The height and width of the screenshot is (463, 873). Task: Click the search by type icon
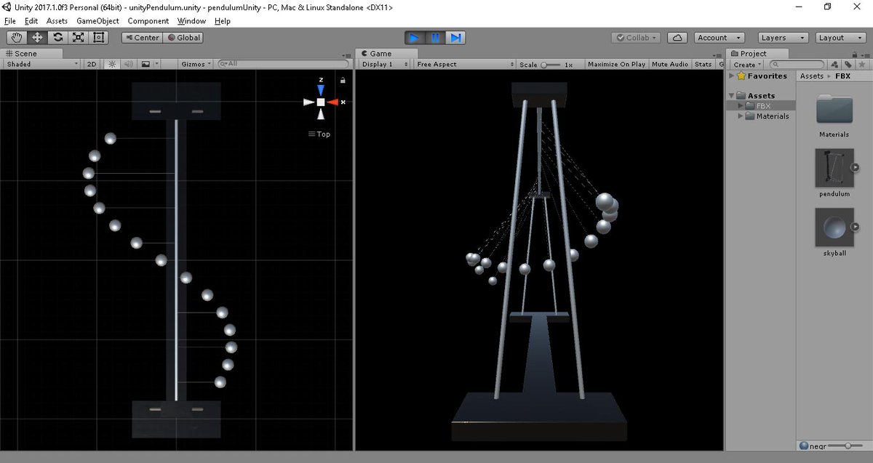coord(835,65)
